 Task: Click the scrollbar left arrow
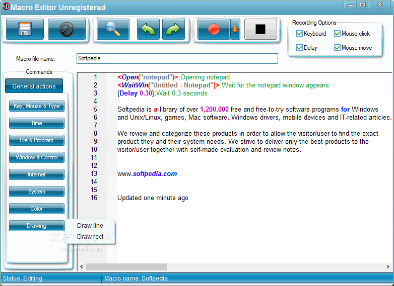(x=82, y=267)
